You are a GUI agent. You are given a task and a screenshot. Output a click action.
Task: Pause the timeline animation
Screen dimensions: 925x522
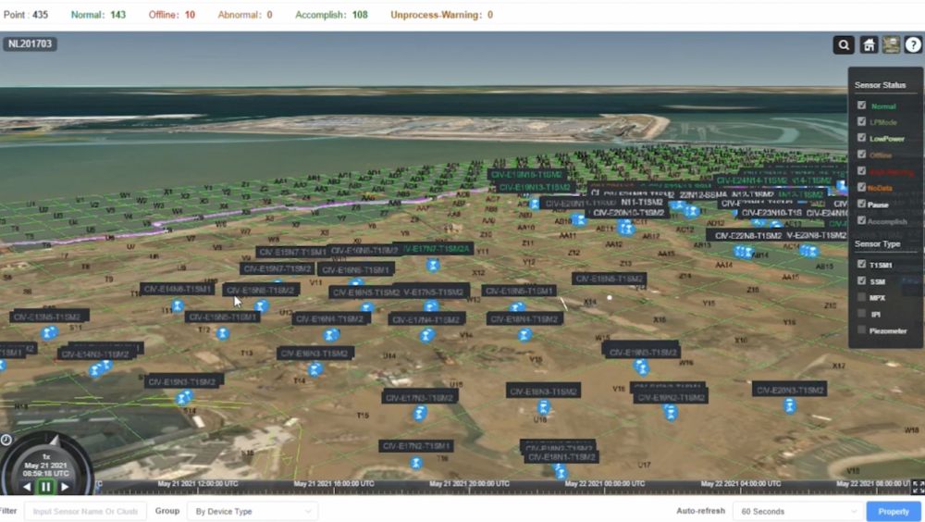[x=45, y=487]
